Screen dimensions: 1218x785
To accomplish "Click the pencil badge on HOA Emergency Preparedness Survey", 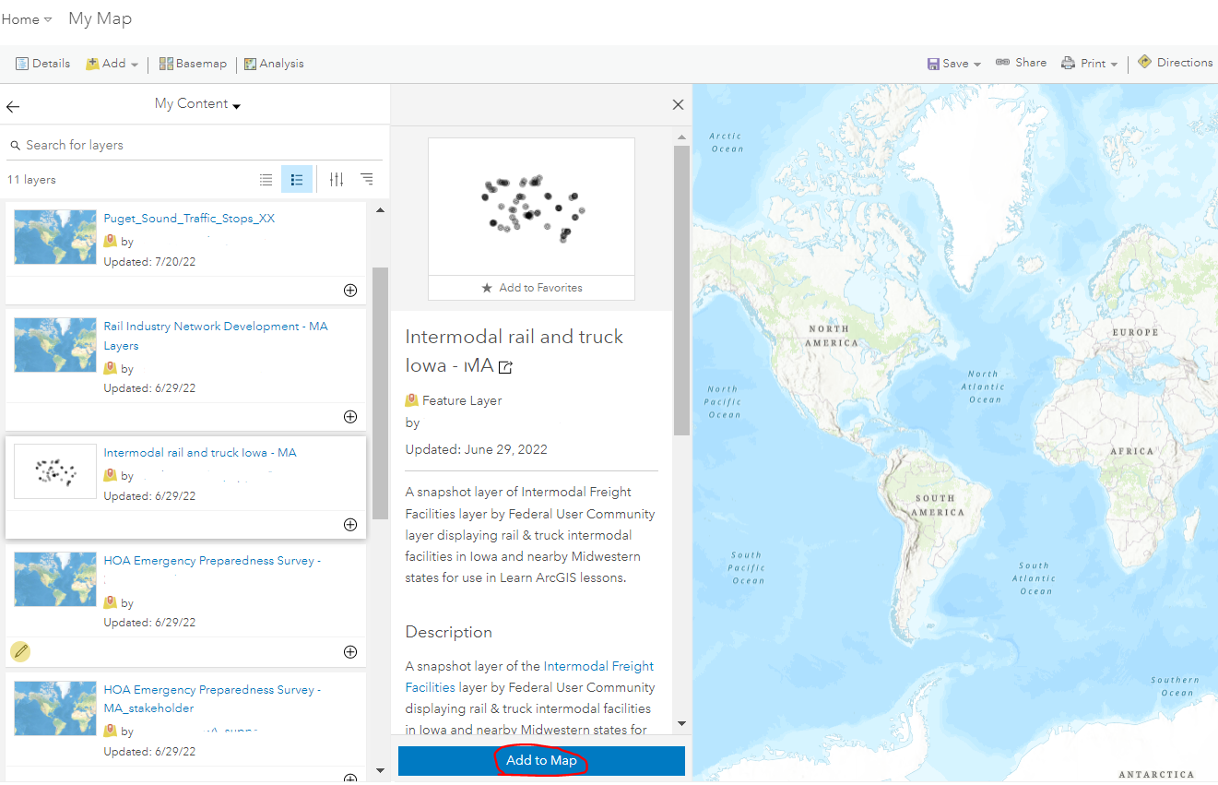I will (20, 651).
